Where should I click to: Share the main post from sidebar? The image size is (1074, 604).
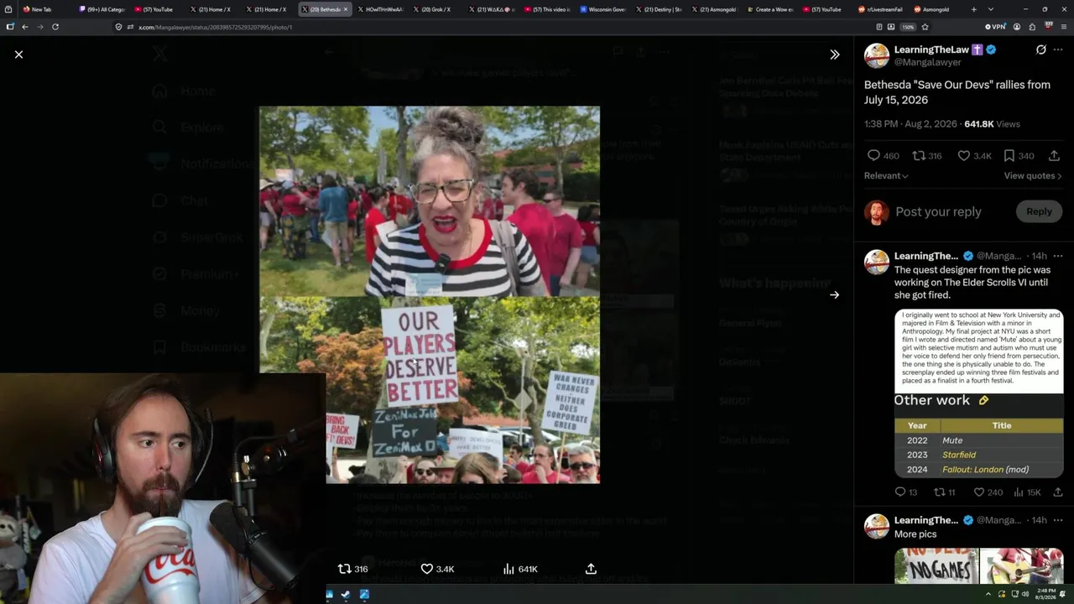1054,155
